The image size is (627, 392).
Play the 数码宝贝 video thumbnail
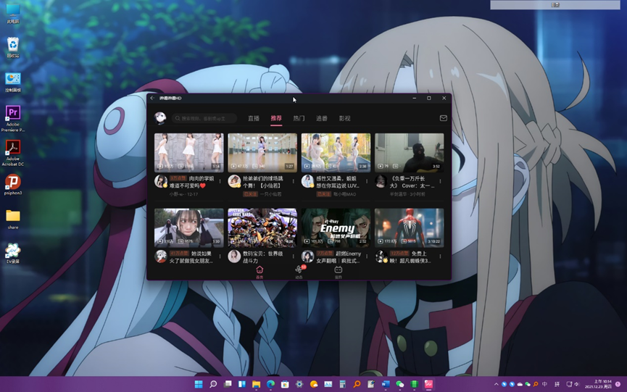point(262,228)
